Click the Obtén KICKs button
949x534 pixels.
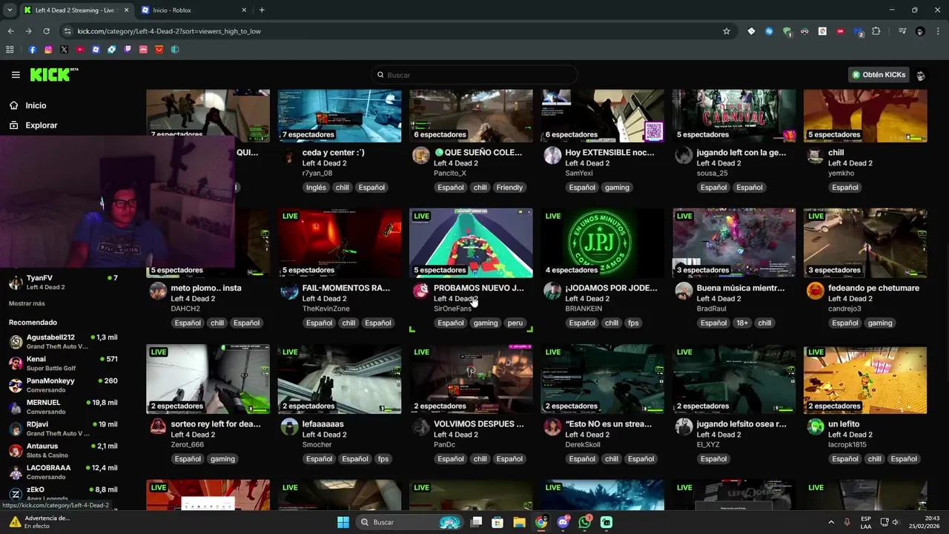(879, 75)
